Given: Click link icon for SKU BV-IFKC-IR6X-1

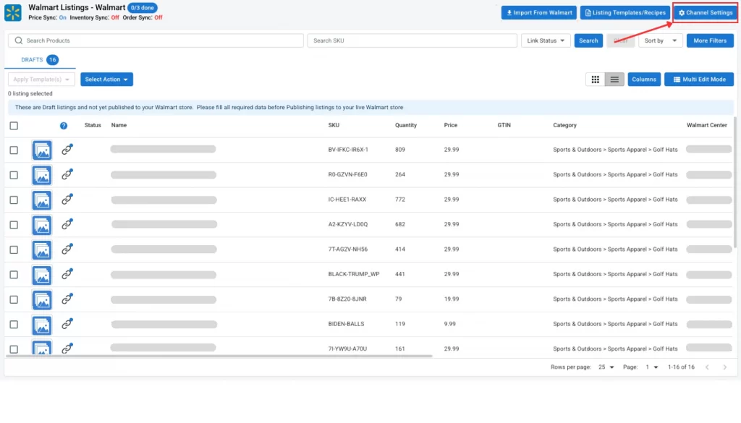Looking at the screenshot, I should point(67,149).
